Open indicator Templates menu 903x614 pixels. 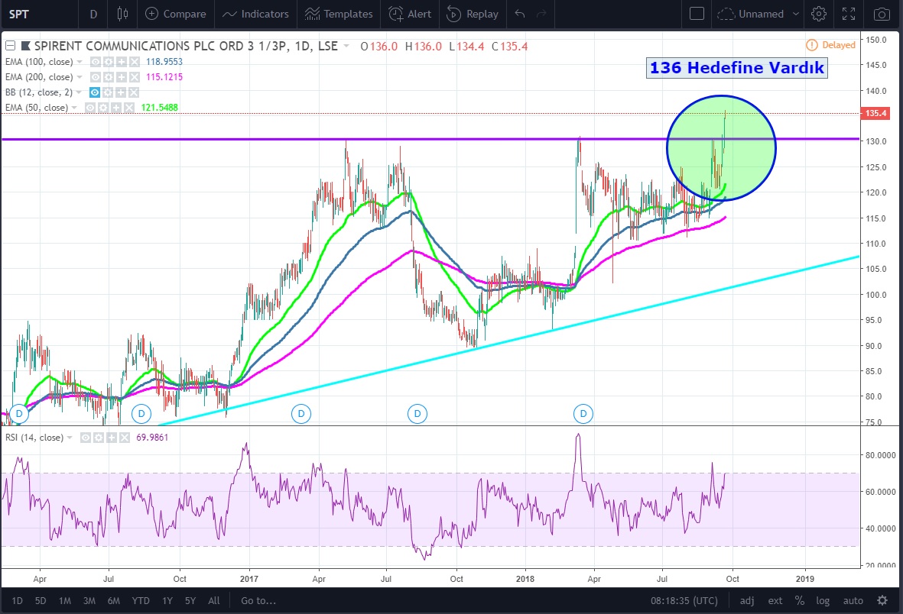(x=338, y=14)
